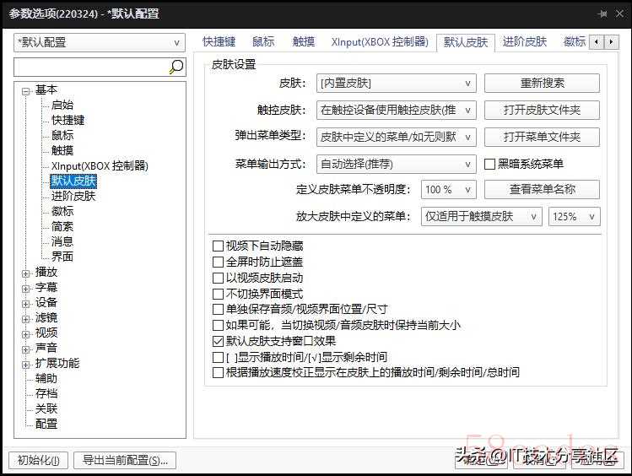Click 导出当前配置(S)... button
Image resolution: width=632 pixels, height=476 pixels.
point(125,460)
